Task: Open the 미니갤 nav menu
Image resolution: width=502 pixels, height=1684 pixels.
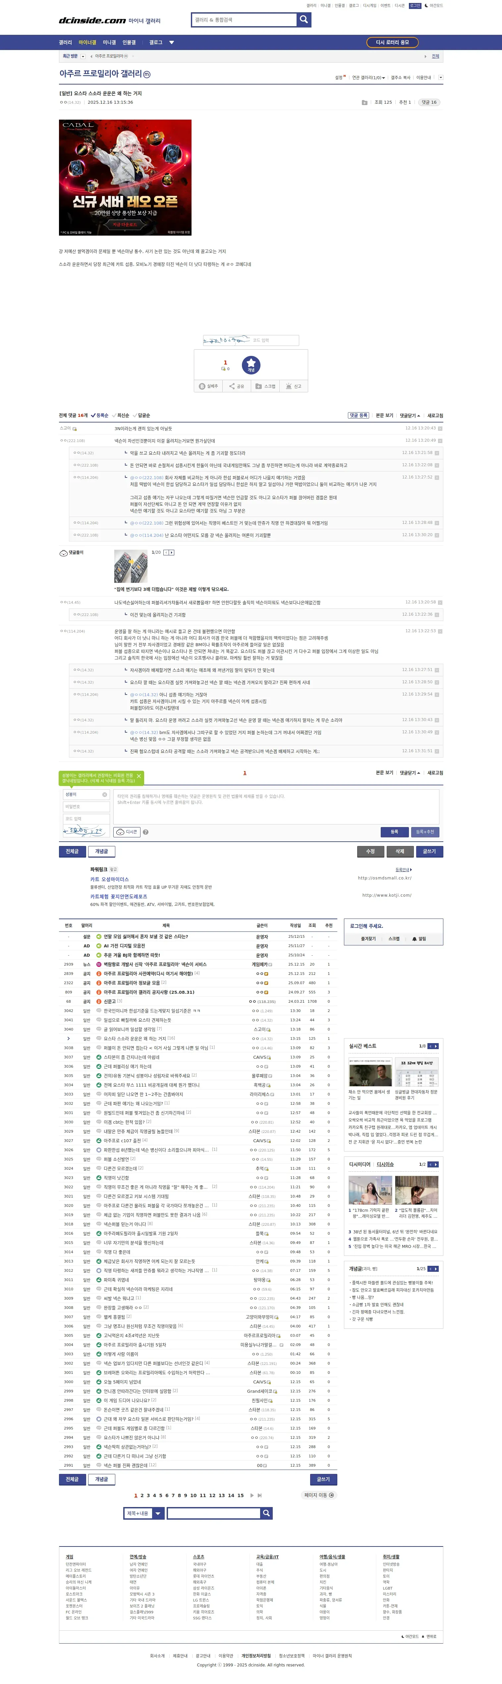Action: (109, 42)
